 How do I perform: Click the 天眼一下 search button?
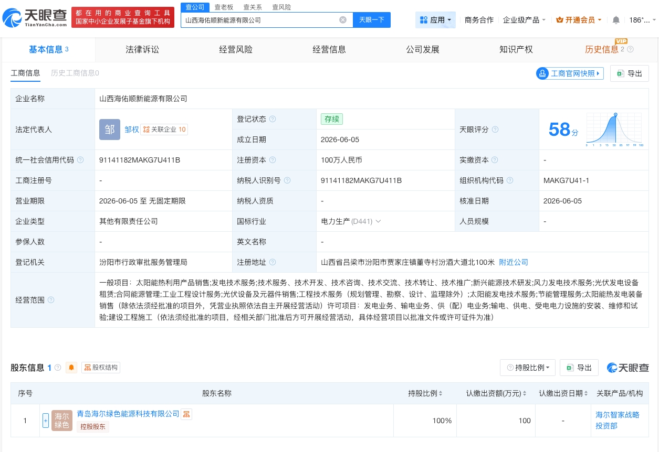click(372, 20)
